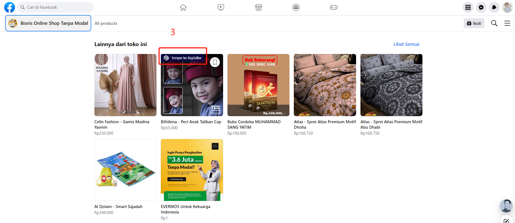Go to the Home feed icon
The height and width of the screenshot is (223, 515).
183,7
